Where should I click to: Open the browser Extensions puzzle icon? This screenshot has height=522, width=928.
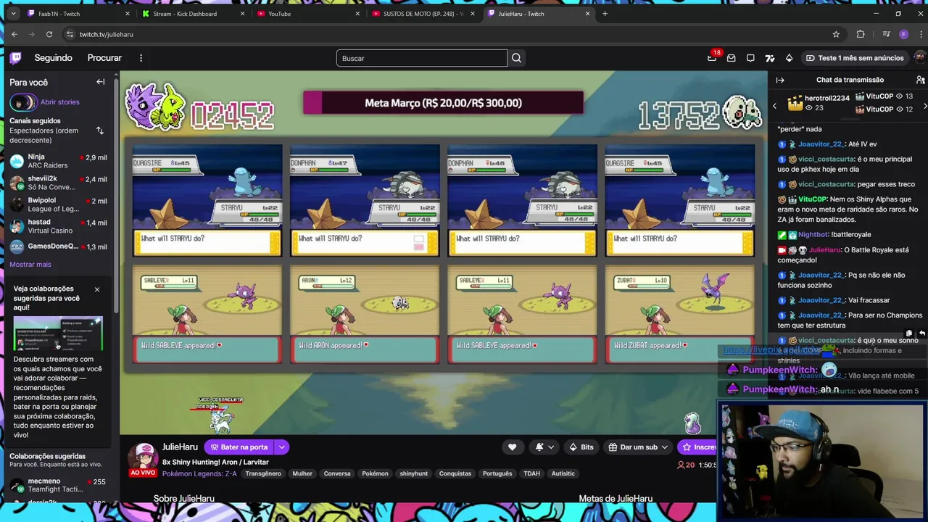coord(861,34)
